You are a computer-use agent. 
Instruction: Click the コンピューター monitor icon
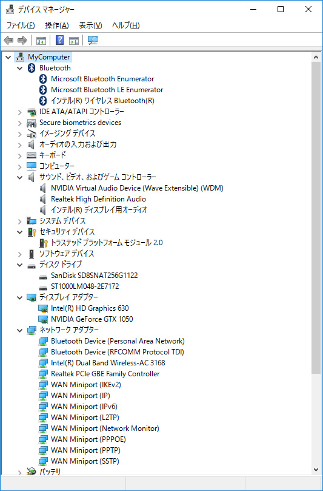coord(32,166)
